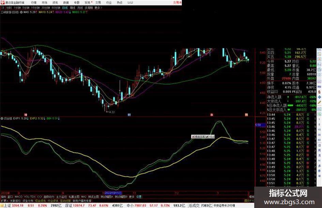The width and height of the screenshot is (322, 208).
Task: Click the 15-minute shortcut in right sidebar
Action: [x=320, y=130]
